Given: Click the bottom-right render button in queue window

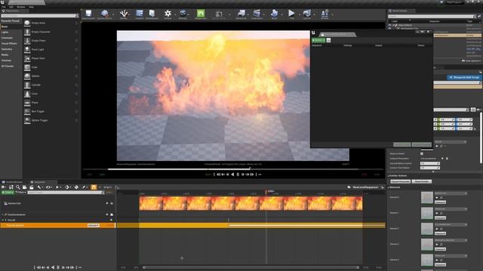Looking at the screenshot, I should tap(421, 145).
